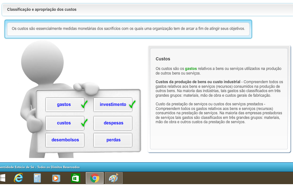Screen dimensions: 293x190
Task: Click the gastos button
Action: [x=65, y=104]
